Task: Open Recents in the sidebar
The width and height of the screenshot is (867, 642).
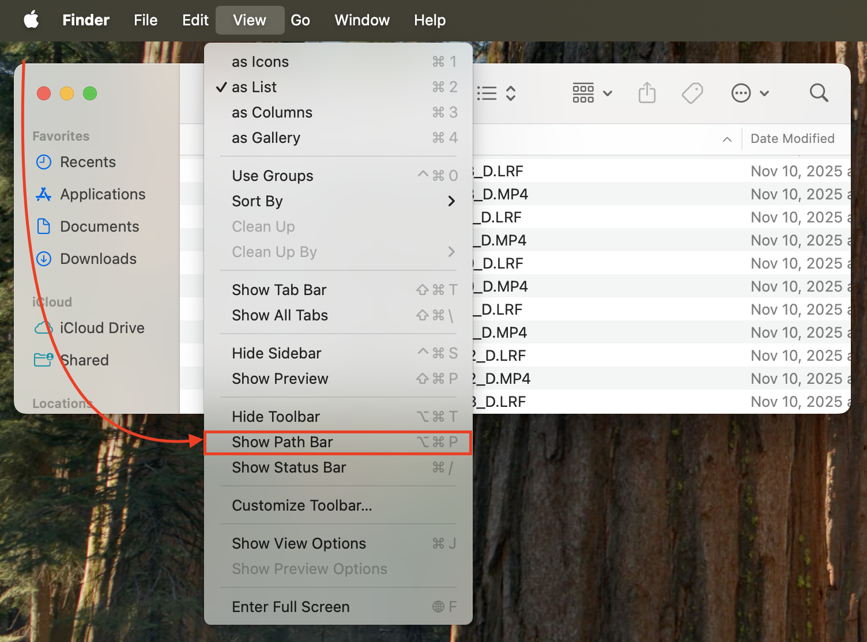Action: pos(88,162)
